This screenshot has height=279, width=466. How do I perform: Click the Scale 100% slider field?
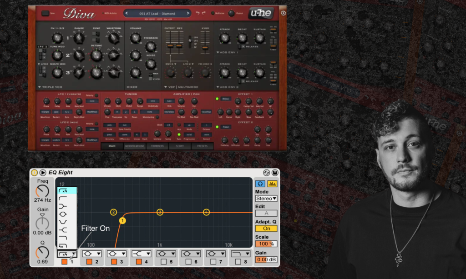point(266,244)
